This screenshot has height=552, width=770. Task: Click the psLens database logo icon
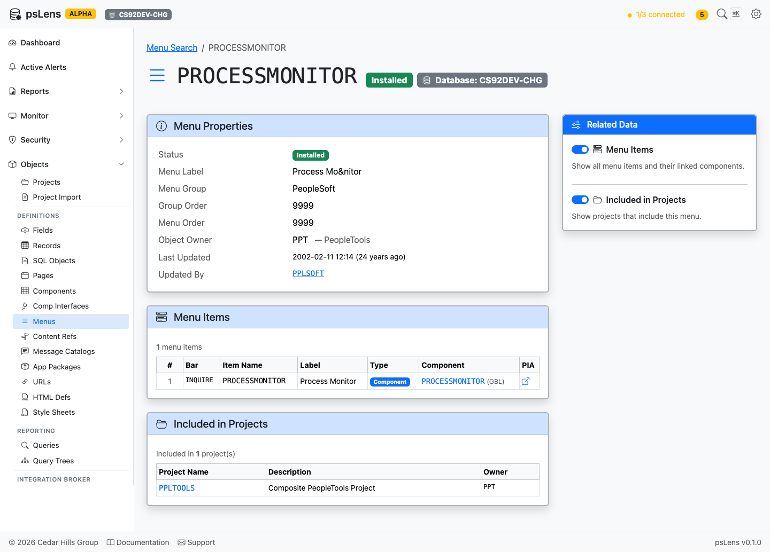click(16, 14)
